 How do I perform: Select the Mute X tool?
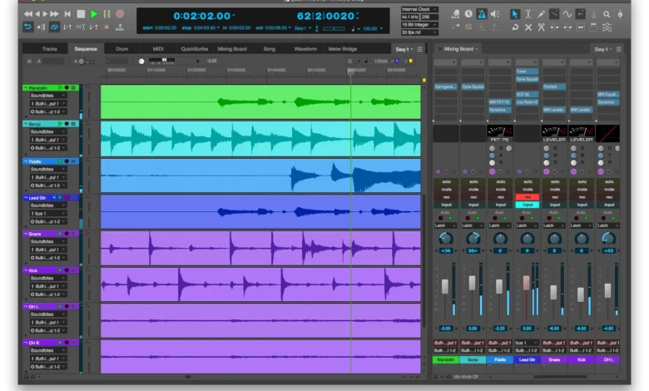(528, 27)
